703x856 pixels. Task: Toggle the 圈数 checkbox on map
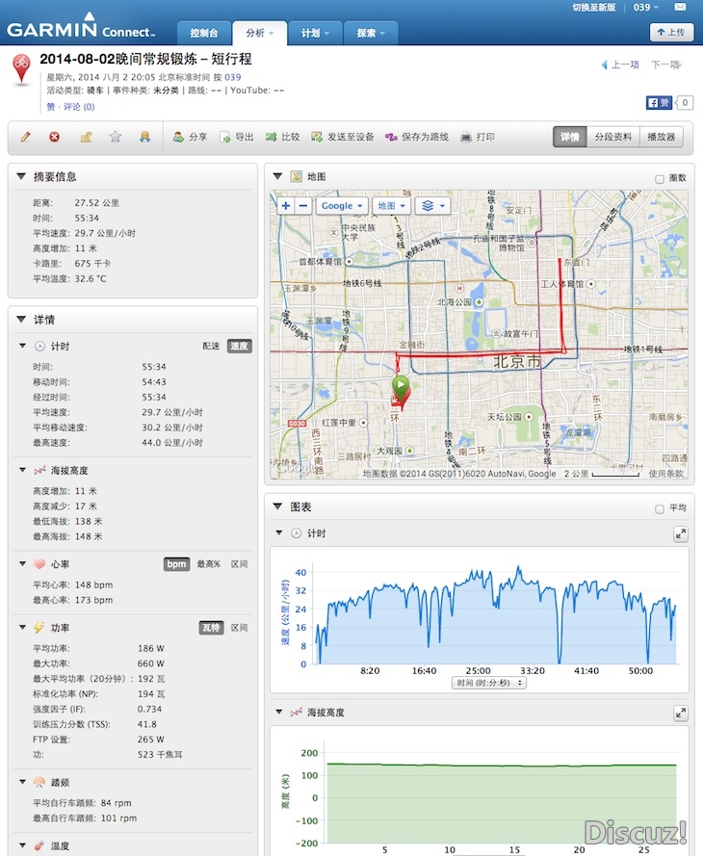(660, 178)
